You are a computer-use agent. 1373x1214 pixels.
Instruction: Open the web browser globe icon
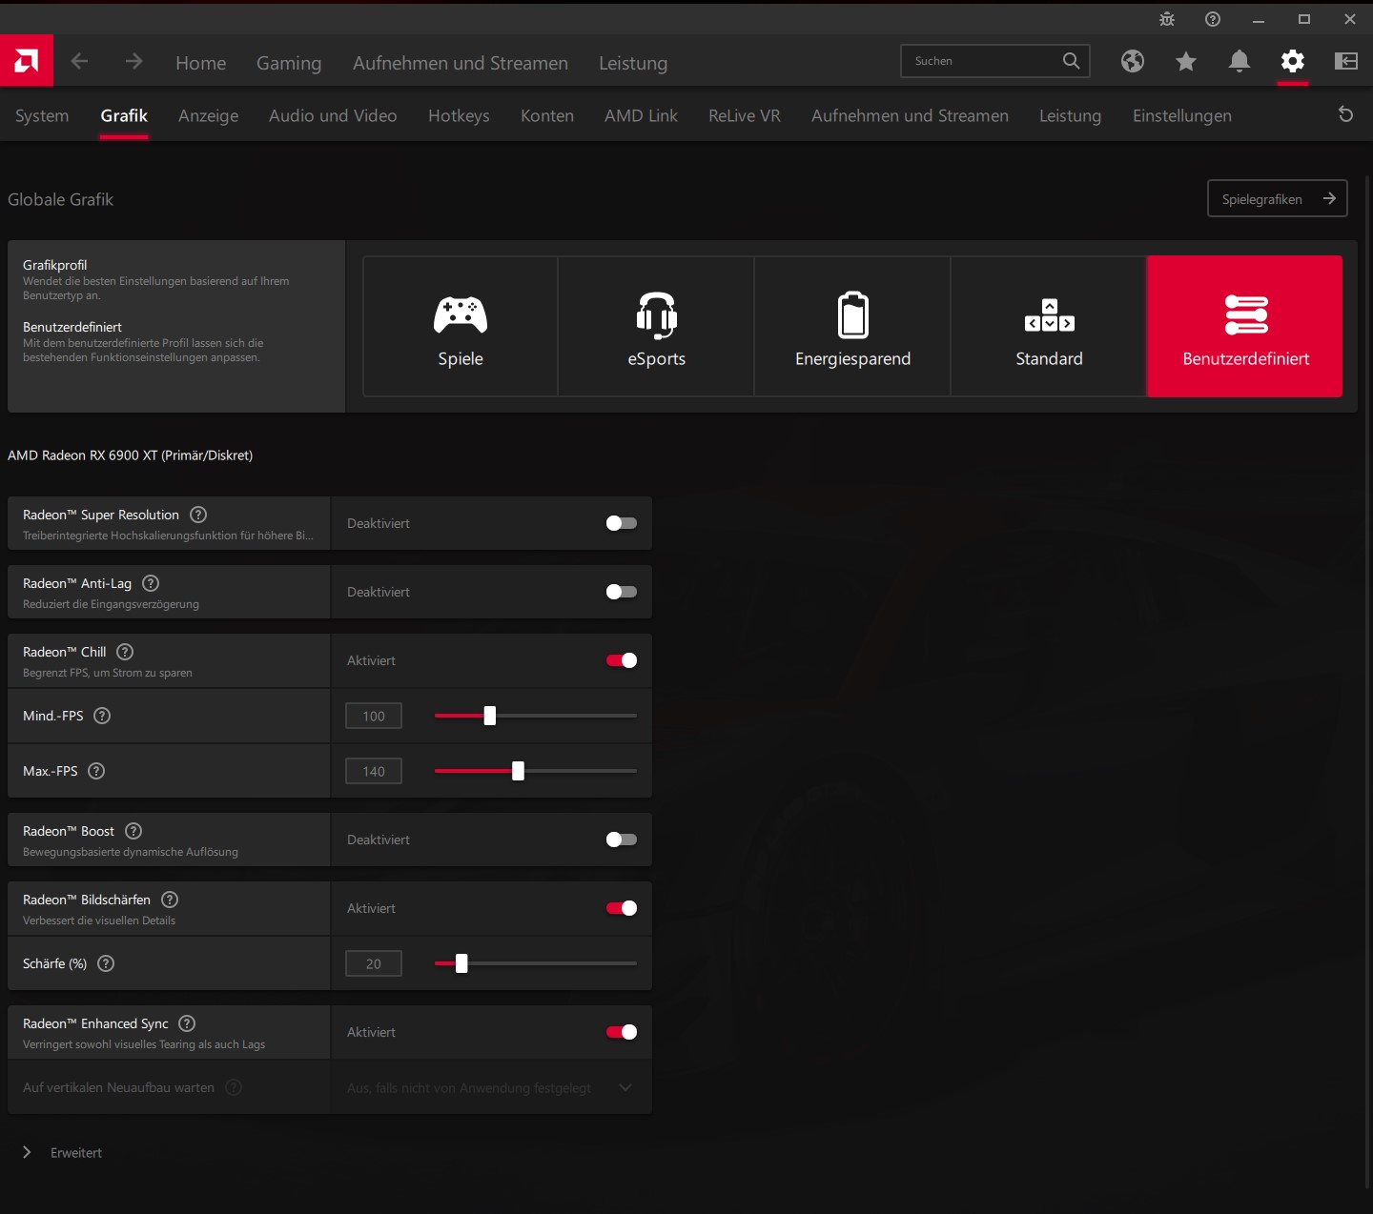tap(1133, 61)
